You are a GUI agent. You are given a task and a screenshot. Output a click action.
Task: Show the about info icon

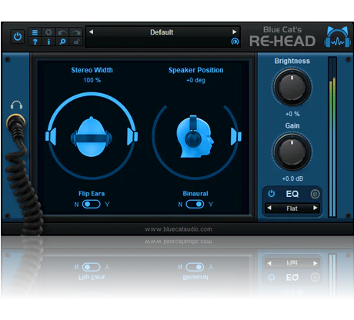click(x=48, y=42)
